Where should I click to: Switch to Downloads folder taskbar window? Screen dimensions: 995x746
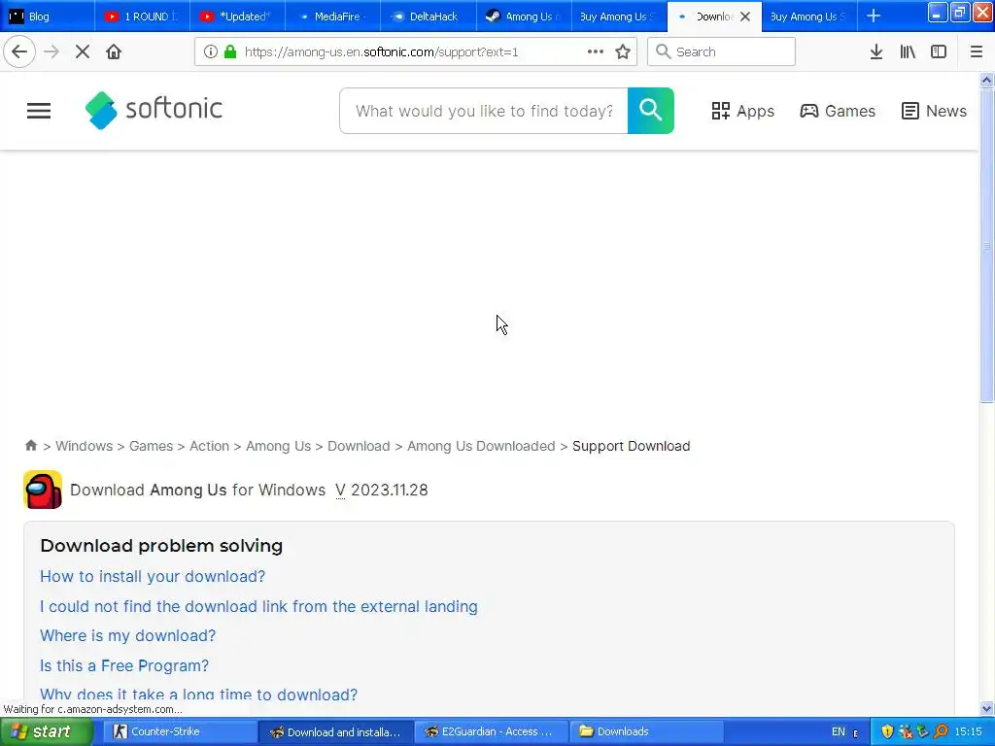coord(646,731)
